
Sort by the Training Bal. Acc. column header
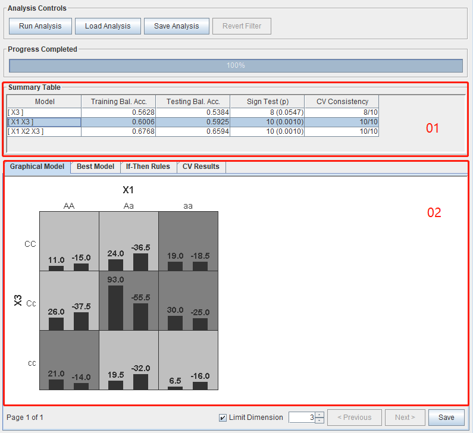118,102
